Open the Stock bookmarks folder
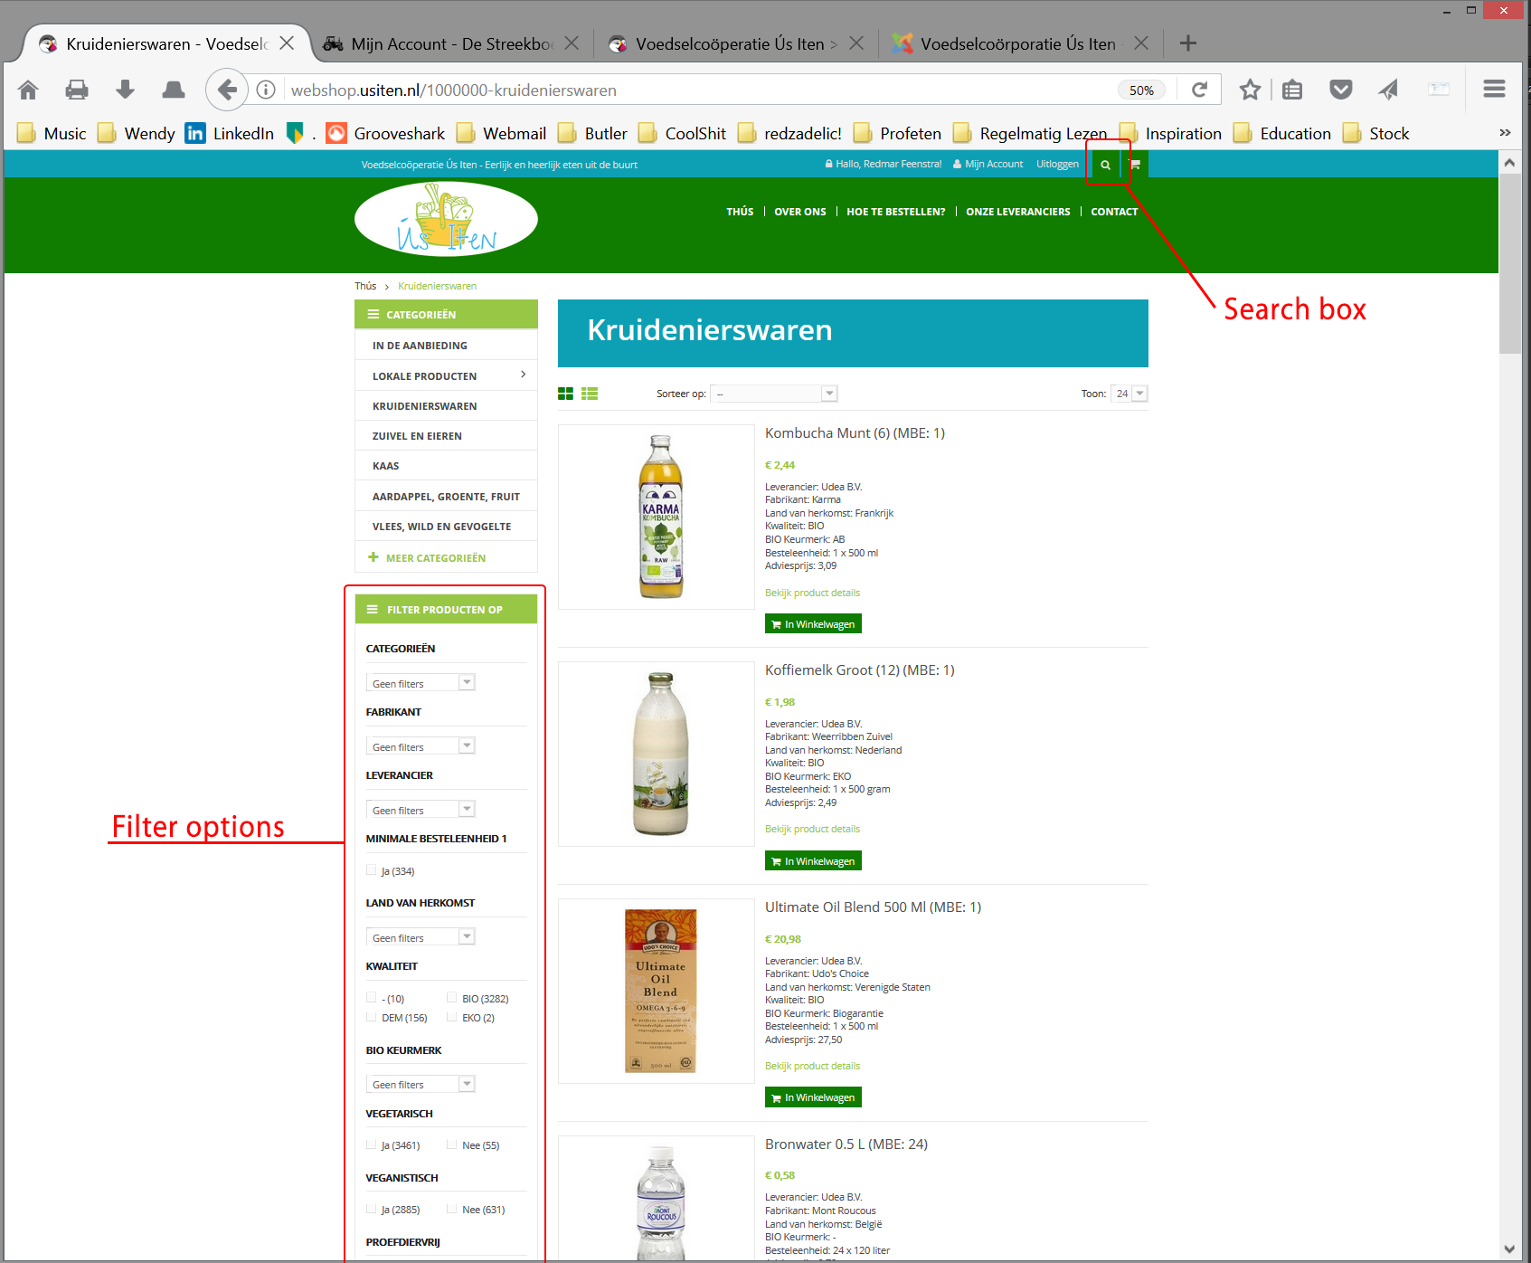1531x1263 pixels. click(1375, 134)
